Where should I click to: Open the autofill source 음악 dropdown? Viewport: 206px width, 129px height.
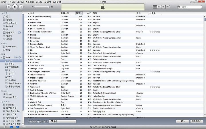point(63,121)
